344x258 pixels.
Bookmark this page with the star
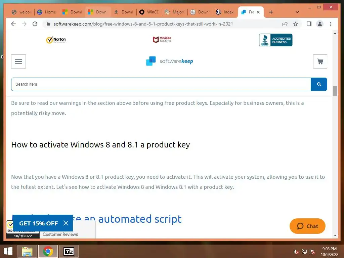coord(296,24)
